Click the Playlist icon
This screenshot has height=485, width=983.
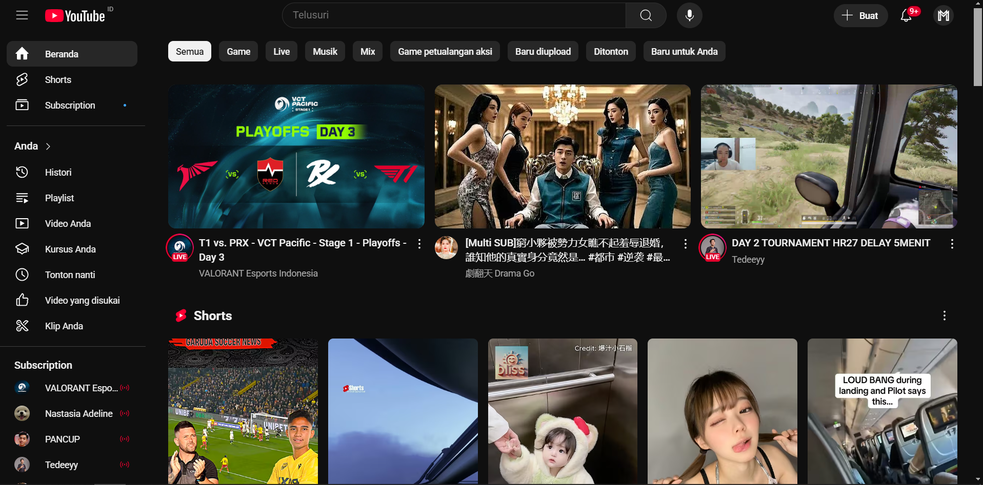22,198
